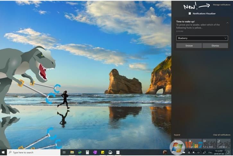233x156 pixels.
Task: Open the yellow Sticky Notes taskbar icon
Action: coord(102,152)
